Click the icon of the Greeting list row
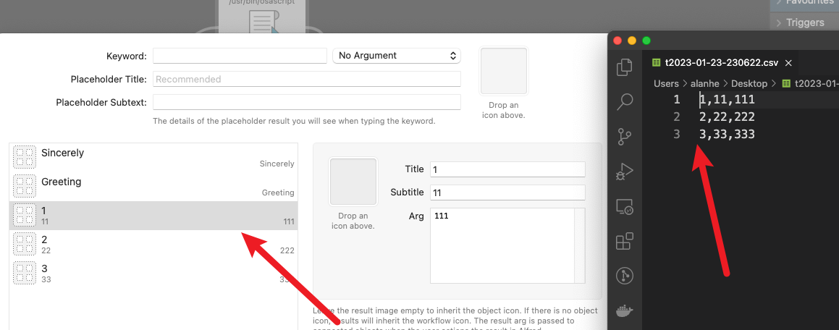 click(x=24, y=187)
